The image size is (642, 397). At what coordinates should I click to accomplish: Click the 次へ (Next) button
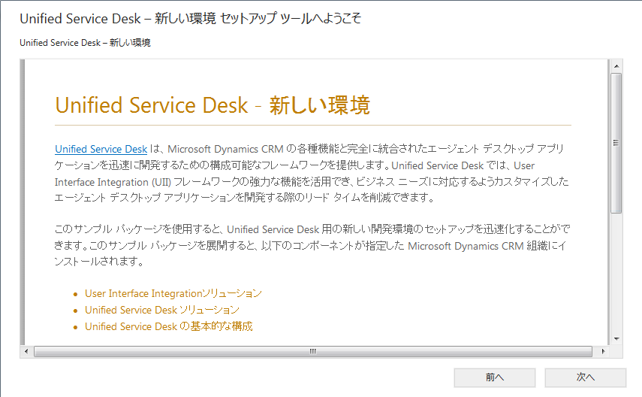point(585,377)
